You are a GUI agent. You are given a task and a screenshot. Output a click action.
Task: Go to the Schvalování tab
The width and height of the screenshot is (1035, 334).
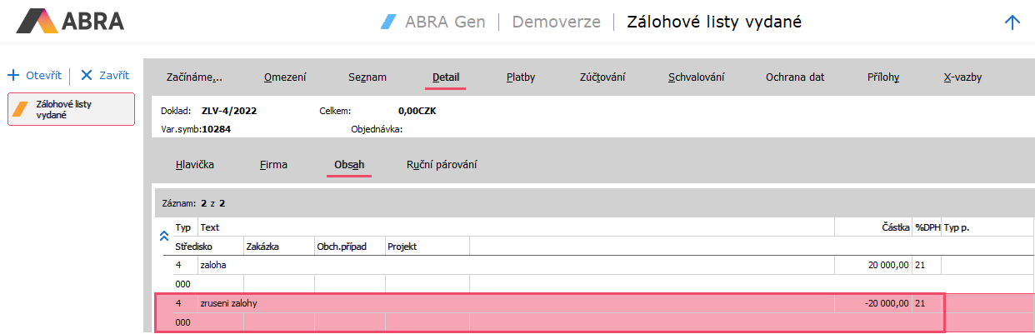coord(696,77)
